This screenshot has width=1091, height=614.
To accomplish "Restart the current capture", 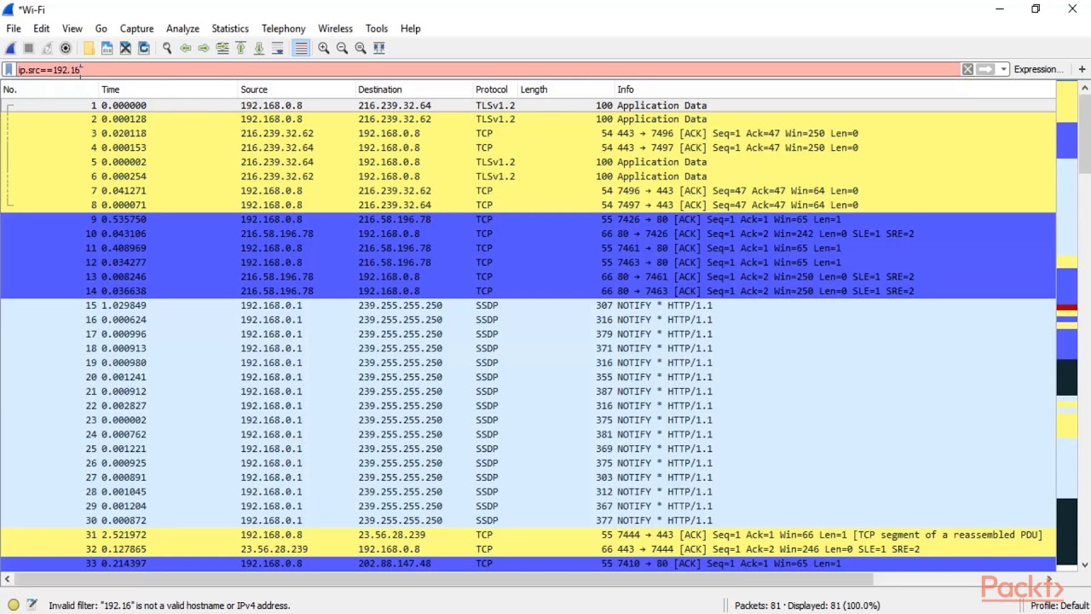I will click(47, 49).
